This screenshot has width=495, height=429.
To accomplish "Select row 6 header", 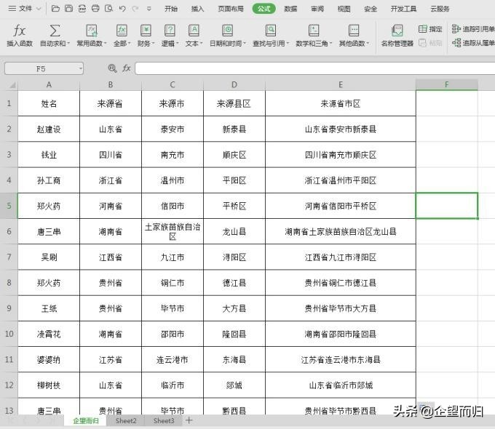I will coord(9,231).
